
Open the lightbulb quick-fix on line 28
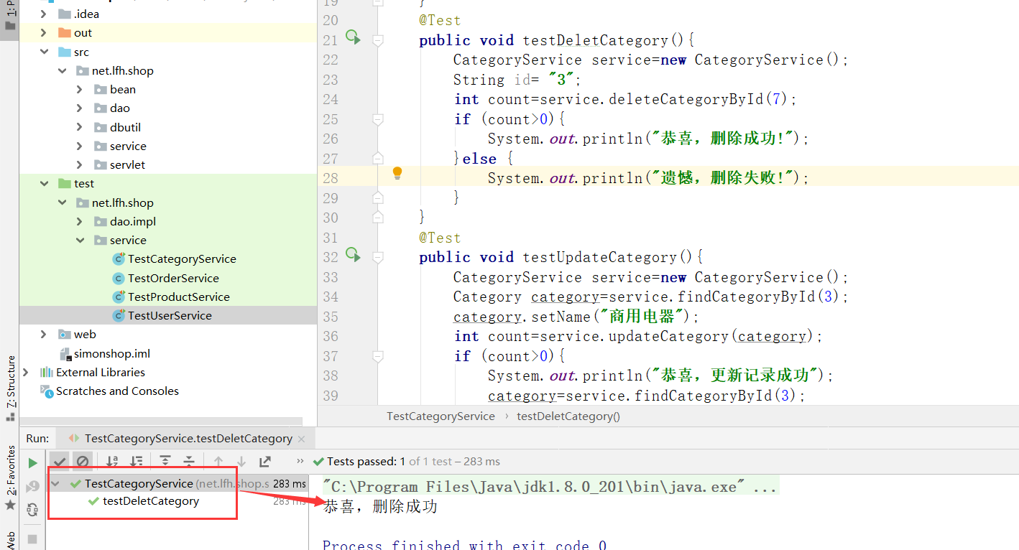[x=397, y=173]
